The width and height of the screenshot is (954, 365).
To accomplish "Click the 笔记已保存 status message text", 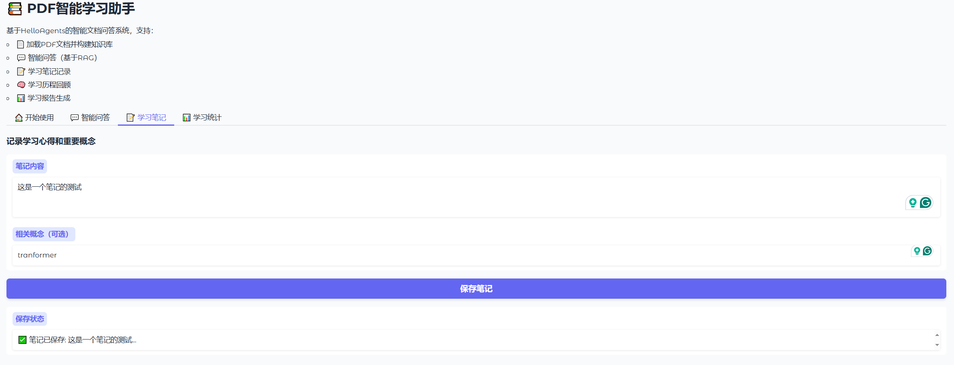I will pyautogui.click(x=82, y=340).
